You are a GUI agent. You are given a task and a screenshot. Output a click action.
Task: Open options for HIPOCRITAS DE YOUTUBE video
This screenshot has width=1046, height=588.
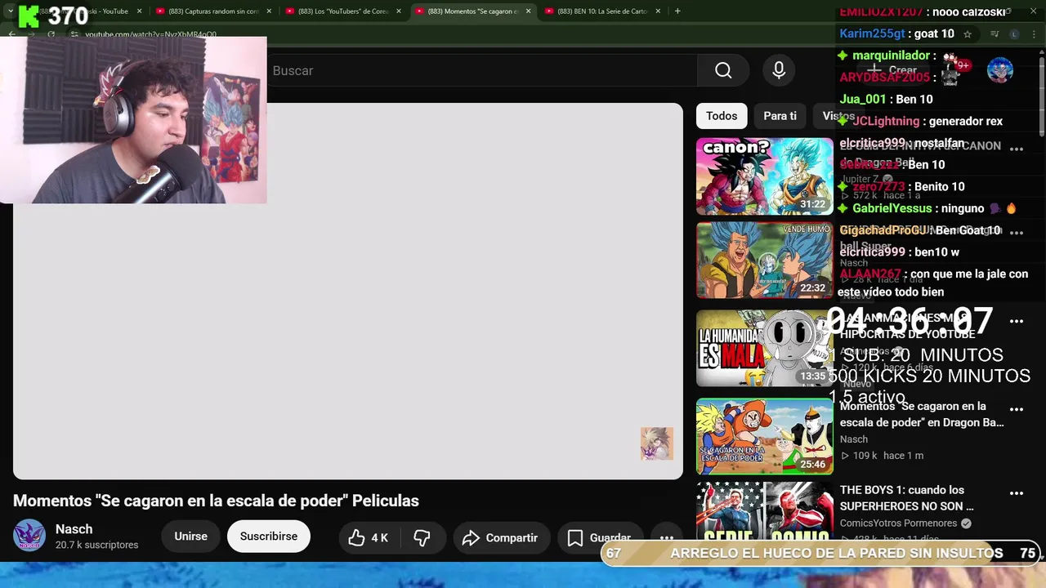pyautogui.click(x=1017, y=321)
